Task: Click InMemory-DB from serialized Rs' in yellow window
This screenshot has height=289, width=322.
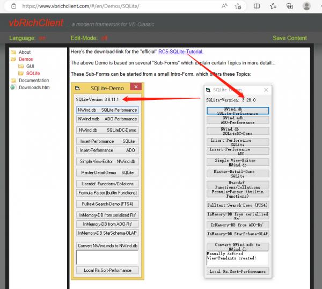Action: pos(107,215)
